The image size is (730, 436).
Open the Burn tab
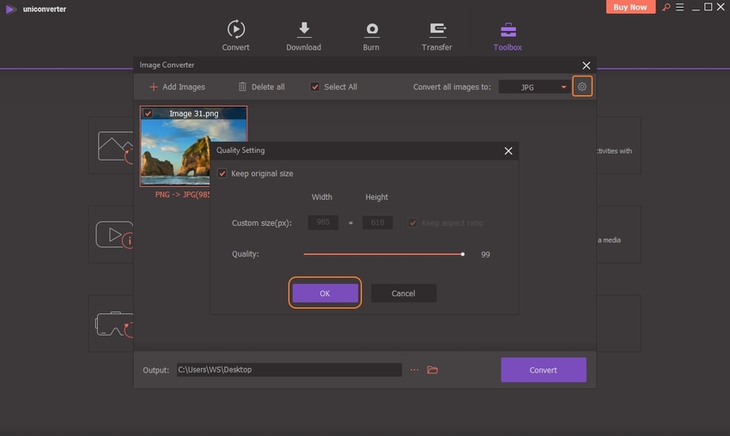[x=371, y=36]
